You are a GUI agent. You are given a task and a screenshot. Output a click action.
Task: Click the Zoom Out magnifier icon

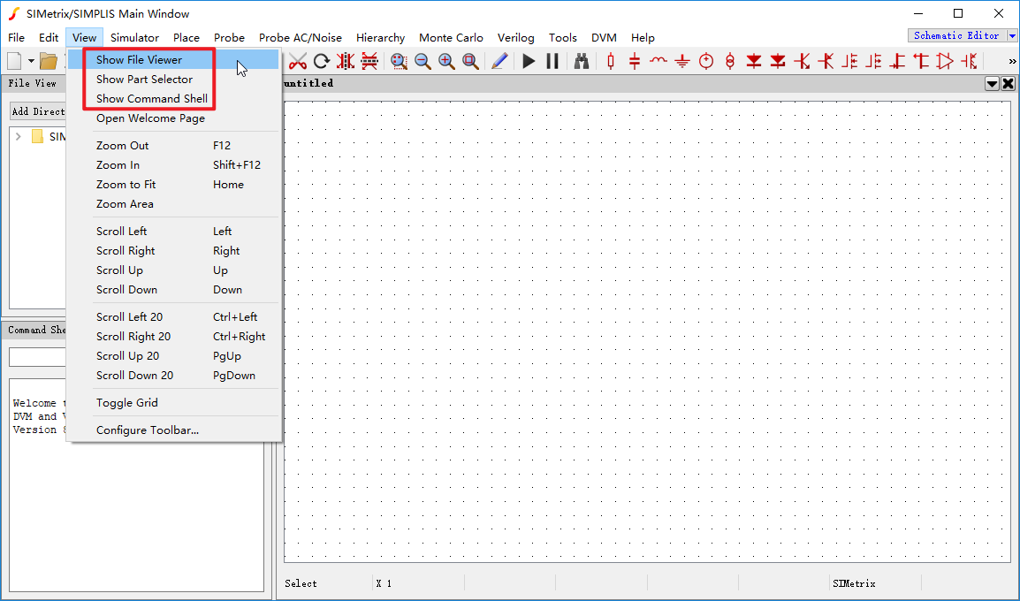point(422,61)
